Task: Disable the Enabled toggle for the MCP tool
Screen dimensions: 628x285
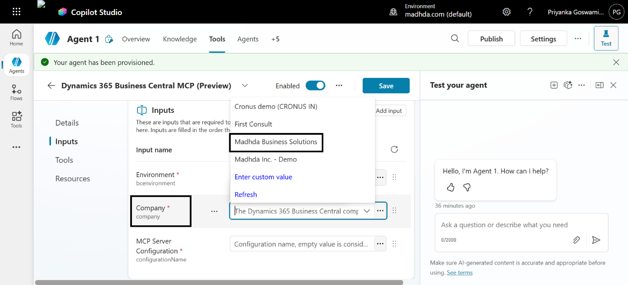Action: coord(315,85)
